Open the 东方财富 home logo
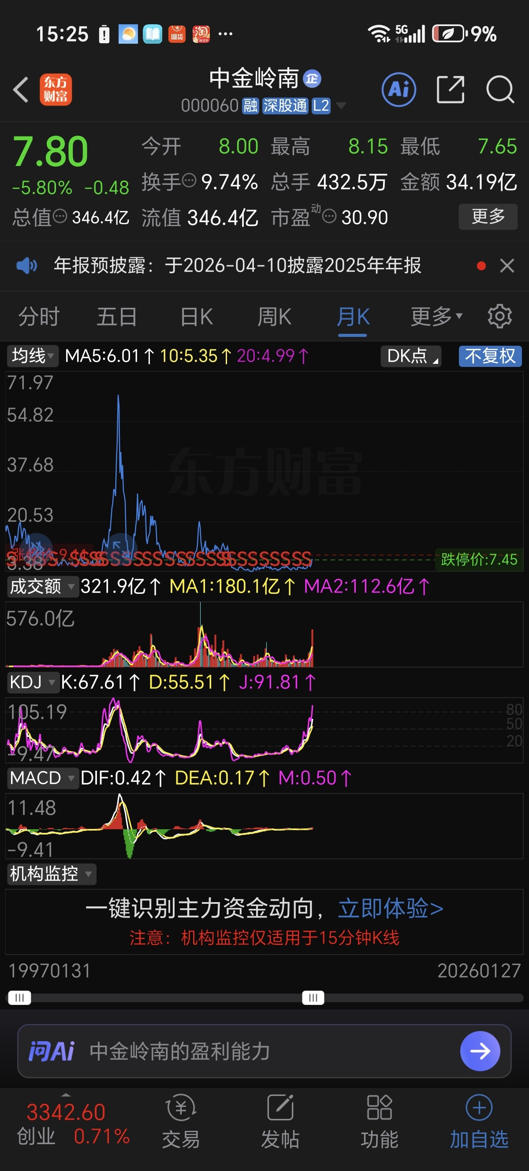Screen dimensions: 529x1171 pos(56,90)
